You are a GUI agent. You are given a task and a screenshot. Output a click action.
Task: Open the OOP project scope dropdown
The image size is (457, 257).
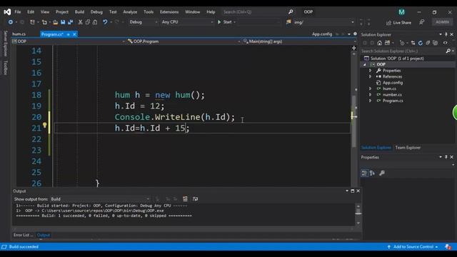tap(69, 41)
